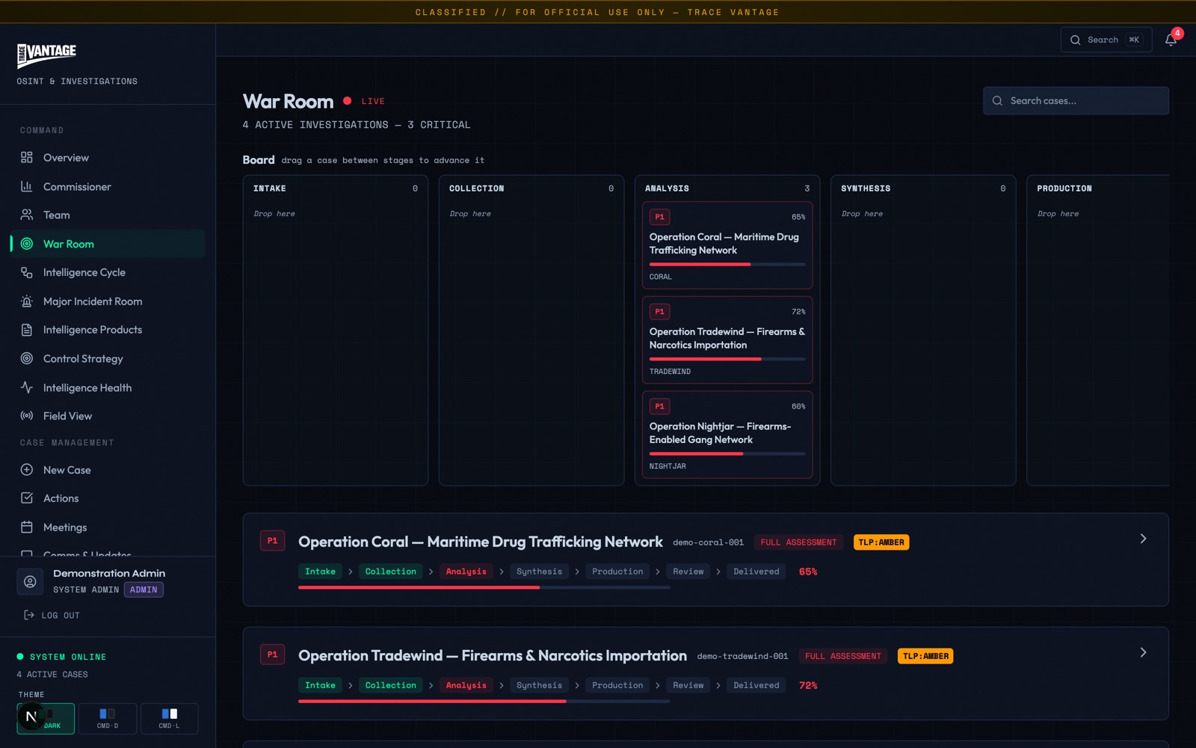Open Meetings calendar icon in sidebar

tap(27, 527)
